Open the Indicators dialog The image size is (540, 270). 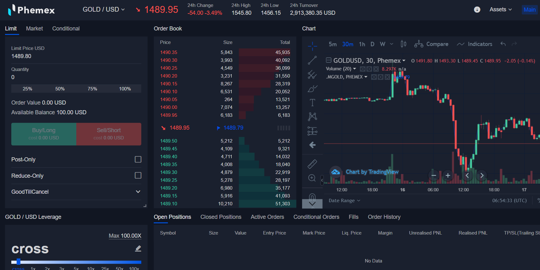tap(475, 44)
